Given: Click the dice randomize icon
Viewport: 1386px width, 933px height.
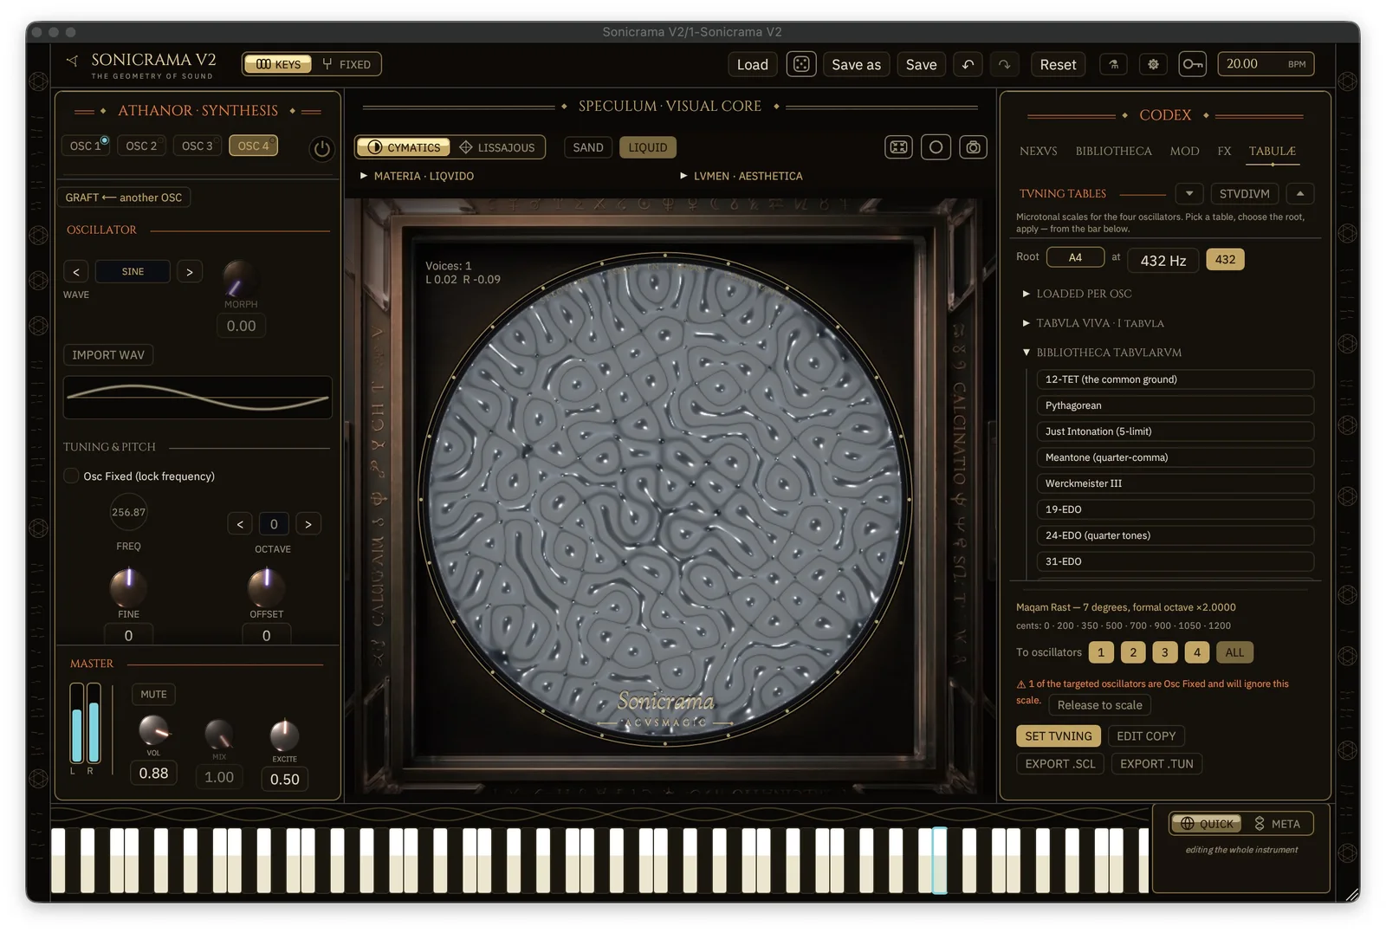Looking at the screenshot, I should pyautogui.click(x=801, y=64).
